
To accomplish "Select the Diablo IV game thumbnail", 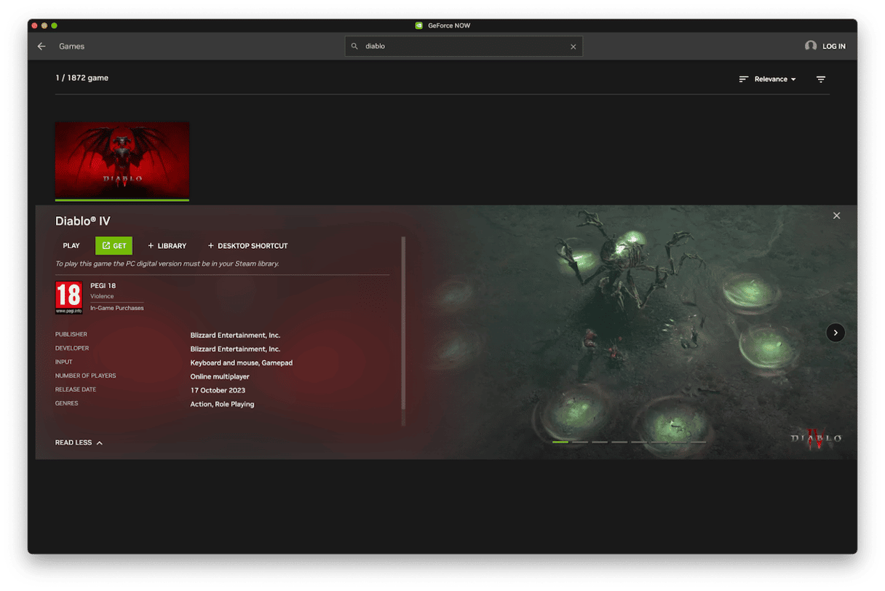I will pyautogui.click(x=122, y=159).
